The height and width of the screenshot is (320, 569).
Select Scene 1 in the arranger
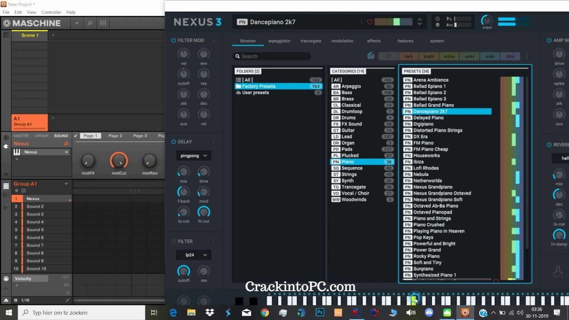point(30,35)
